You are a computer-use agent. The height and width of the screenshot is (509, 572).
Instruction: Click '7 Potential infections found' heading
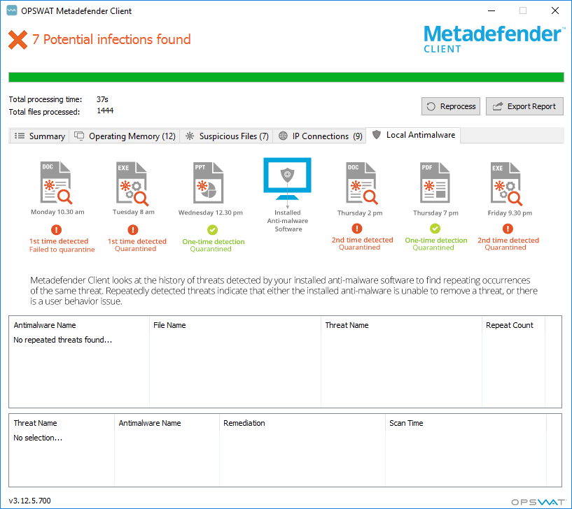point(111,39)
